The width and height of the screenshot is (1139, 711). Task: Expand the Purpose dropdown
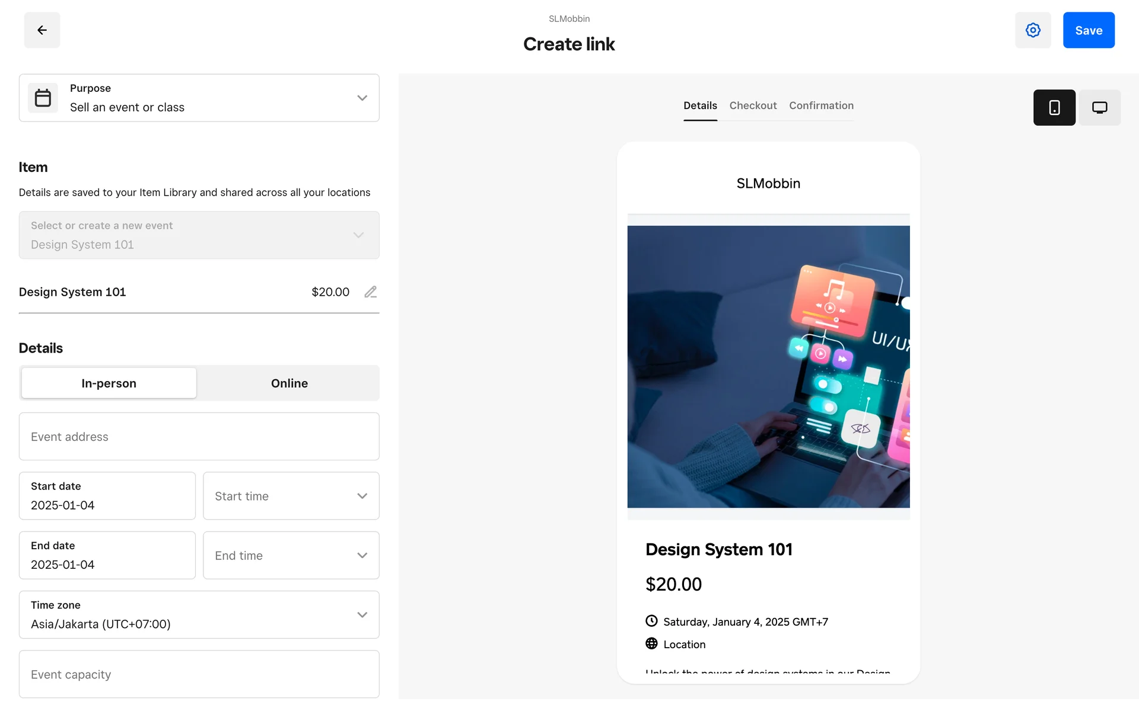362,98
